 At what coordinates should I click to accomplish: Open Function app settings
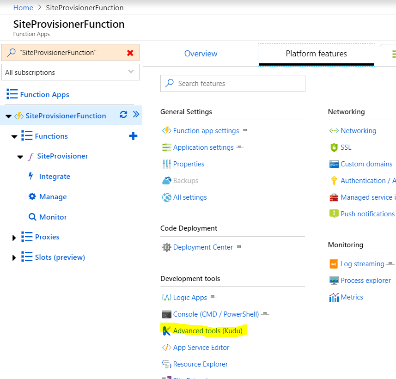click(206, 131)
